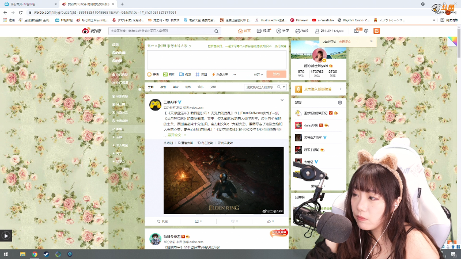This screenshot has width=461, height=259.
Task: Click the feed search input field
Action: click(260, 87)
